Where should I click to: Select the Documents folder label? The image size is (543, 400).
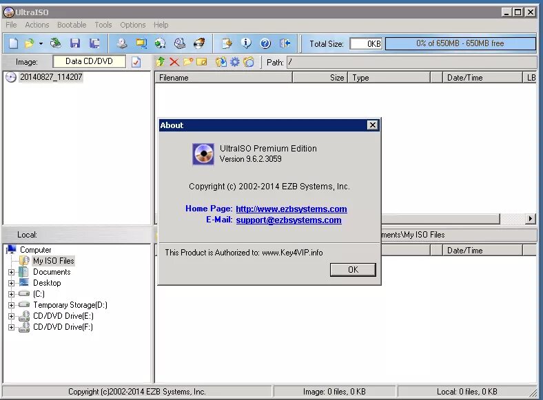click(x=52, y=272)
